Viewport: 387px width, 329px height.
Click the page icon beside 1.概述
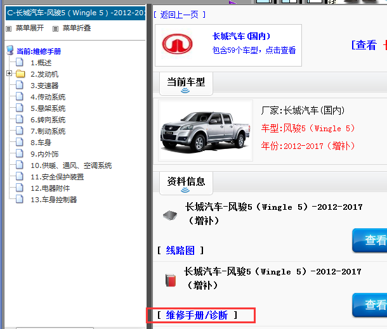[x=20, y=62]
